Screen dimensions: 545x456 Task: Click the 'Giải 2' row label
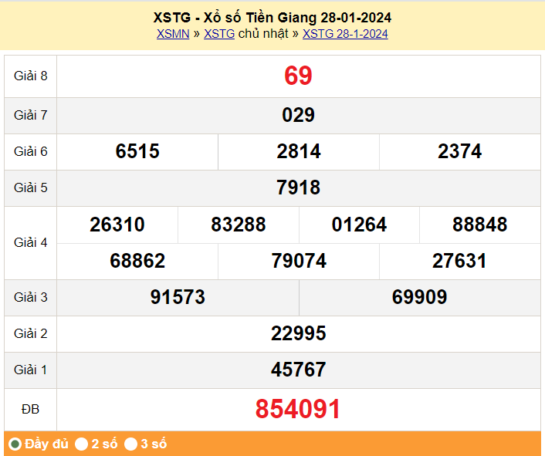point(31,333)
